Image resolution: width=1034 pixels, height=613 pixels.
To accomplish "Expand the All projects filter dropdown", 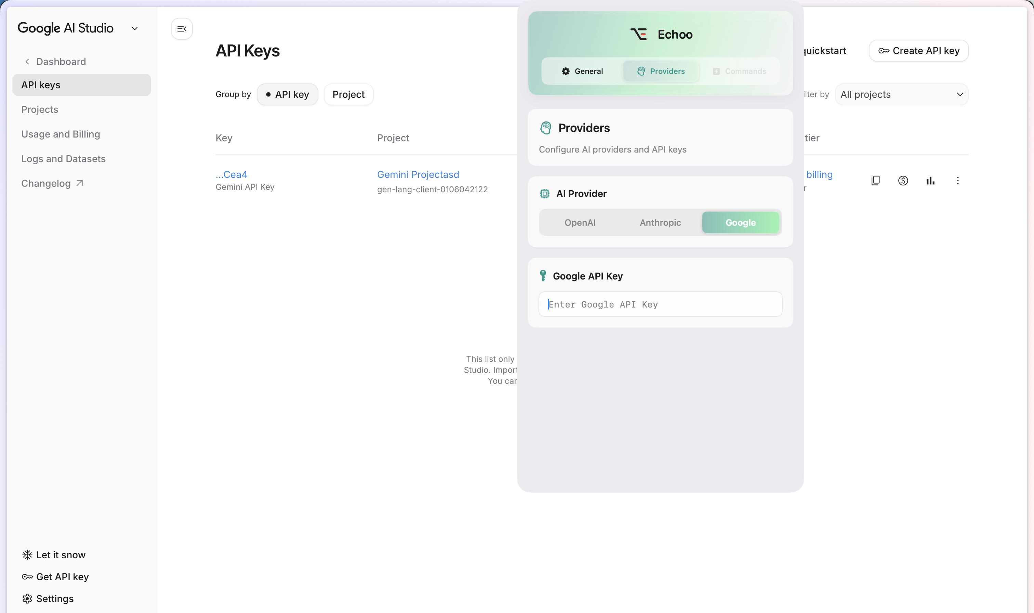I will (x=901, y=95).
